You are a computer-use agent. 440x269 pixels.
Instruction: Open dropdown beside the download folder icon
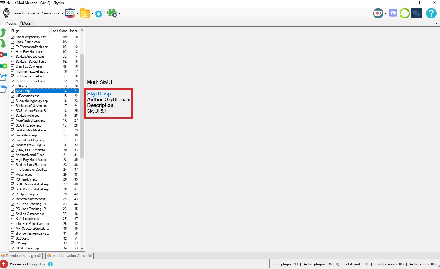click(x=93, y=13)
